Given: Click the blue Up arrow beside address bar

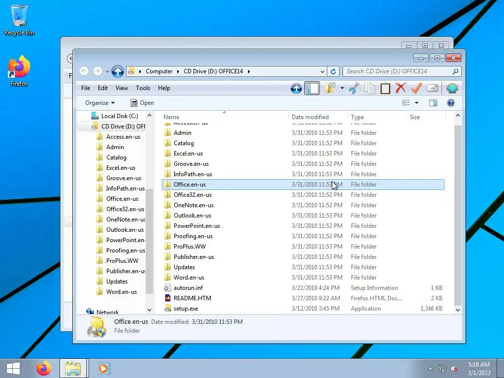Looking at the screenshot, I should coord(118,71).
